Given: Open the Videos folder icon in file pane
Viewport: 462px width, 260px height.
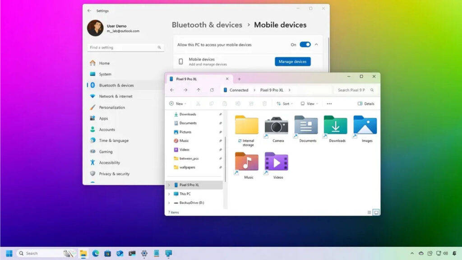Looking at the screenshot, I should (276, 162).
